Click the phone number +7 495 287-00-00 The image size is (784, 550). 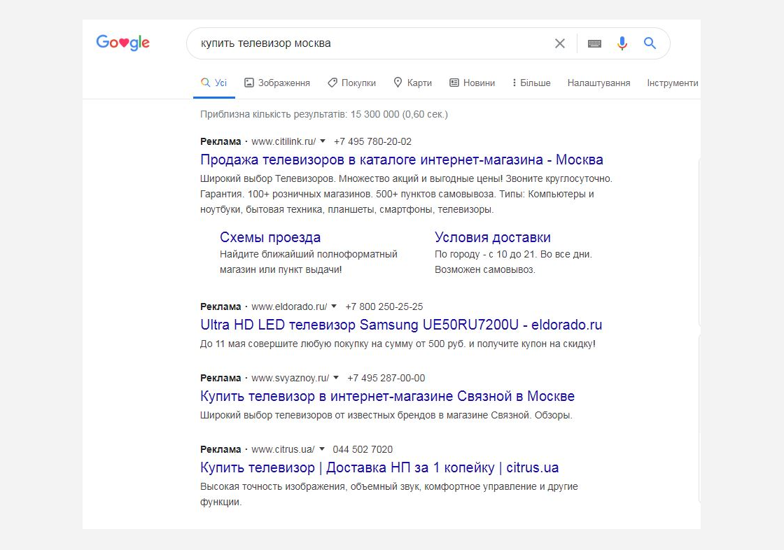coord(386,378)
